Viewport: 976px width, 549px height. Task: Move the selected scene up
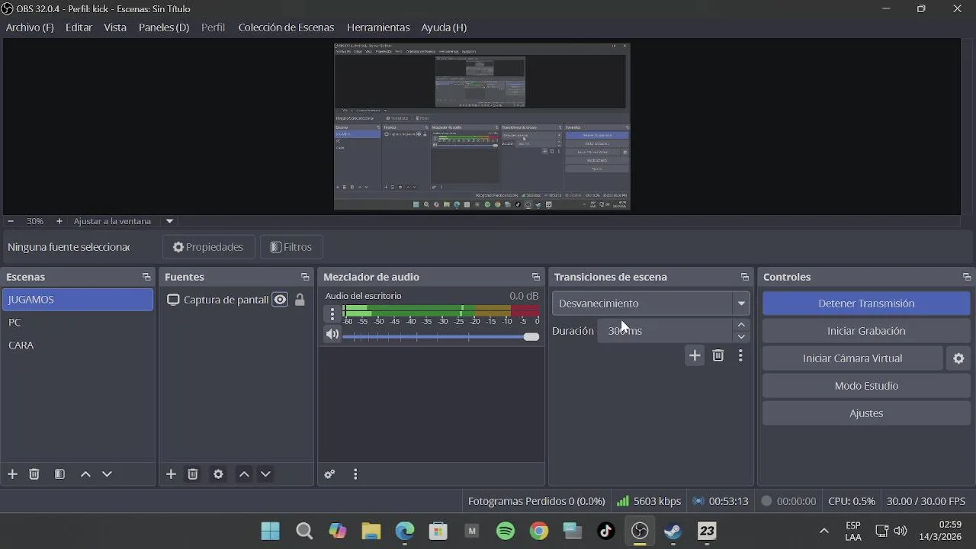pyautogui.click(x=85, y=474)
